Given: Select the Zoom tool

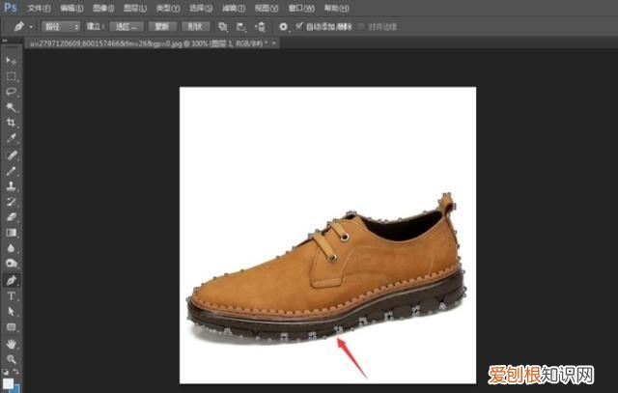Looking at the screenshot, I should point(11,359).
